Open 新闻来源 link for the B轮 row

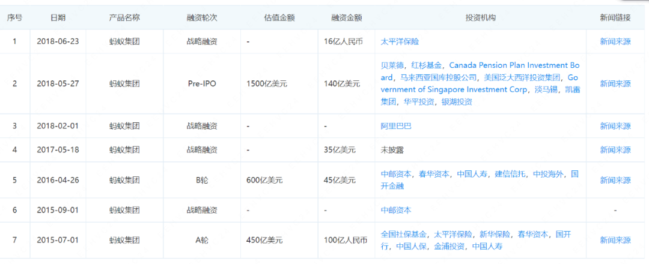pyautogui.click(x=615, y=180)
